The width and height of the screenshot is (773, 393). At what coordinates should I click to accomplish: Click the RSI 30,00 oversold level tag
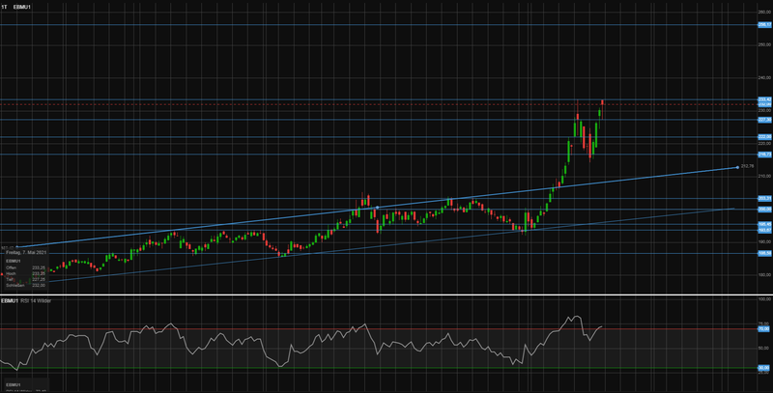[x=763, y=368]
